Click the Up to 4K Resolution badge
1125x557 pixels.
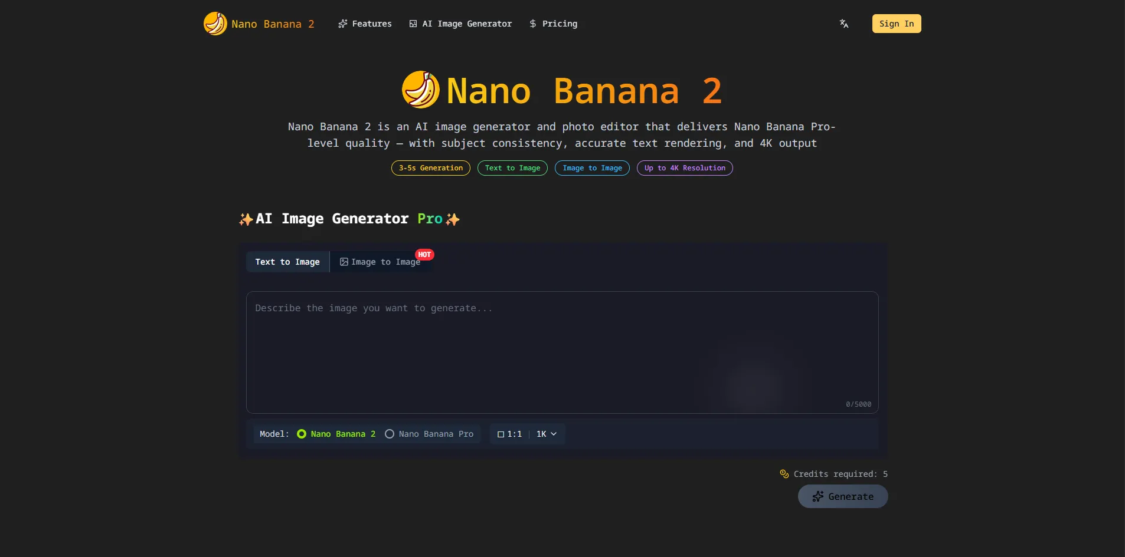(x=685, y=168)
